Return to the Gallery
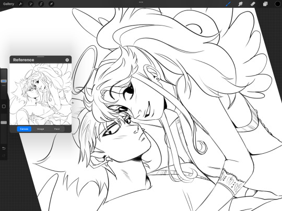This screenshot has width=282, height=211. 8,4
